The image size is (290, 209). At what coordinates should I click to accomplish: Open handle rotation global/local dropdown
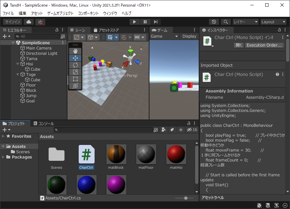click(x=93, y=37)
